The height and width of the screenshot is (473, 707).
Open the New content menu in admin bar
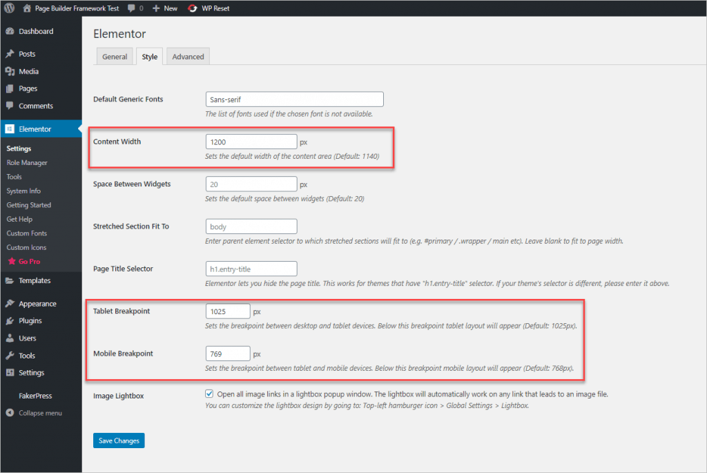165,8
